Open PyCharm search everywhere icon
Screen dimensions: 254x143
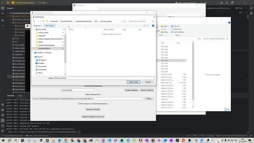(x=227, y=3)
